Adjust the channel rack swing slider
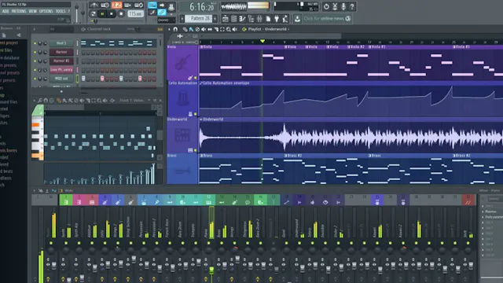 [x=137, y=29]
